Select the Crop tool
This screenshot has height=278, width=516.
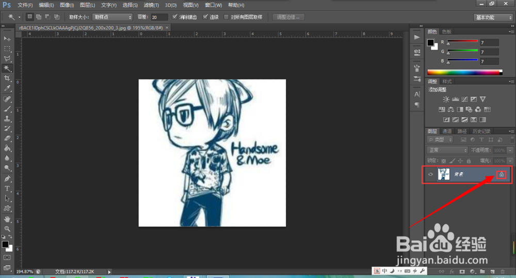pyautogui.click(x=7, y=78)
